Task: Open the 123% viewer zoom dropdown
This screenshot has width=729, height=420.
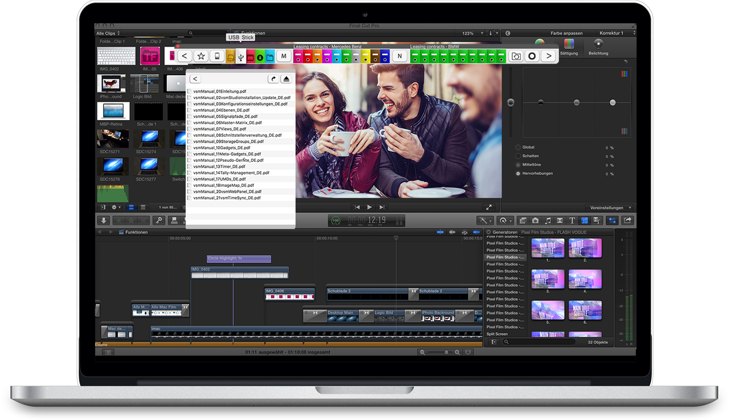Action: tap(472, 33)
